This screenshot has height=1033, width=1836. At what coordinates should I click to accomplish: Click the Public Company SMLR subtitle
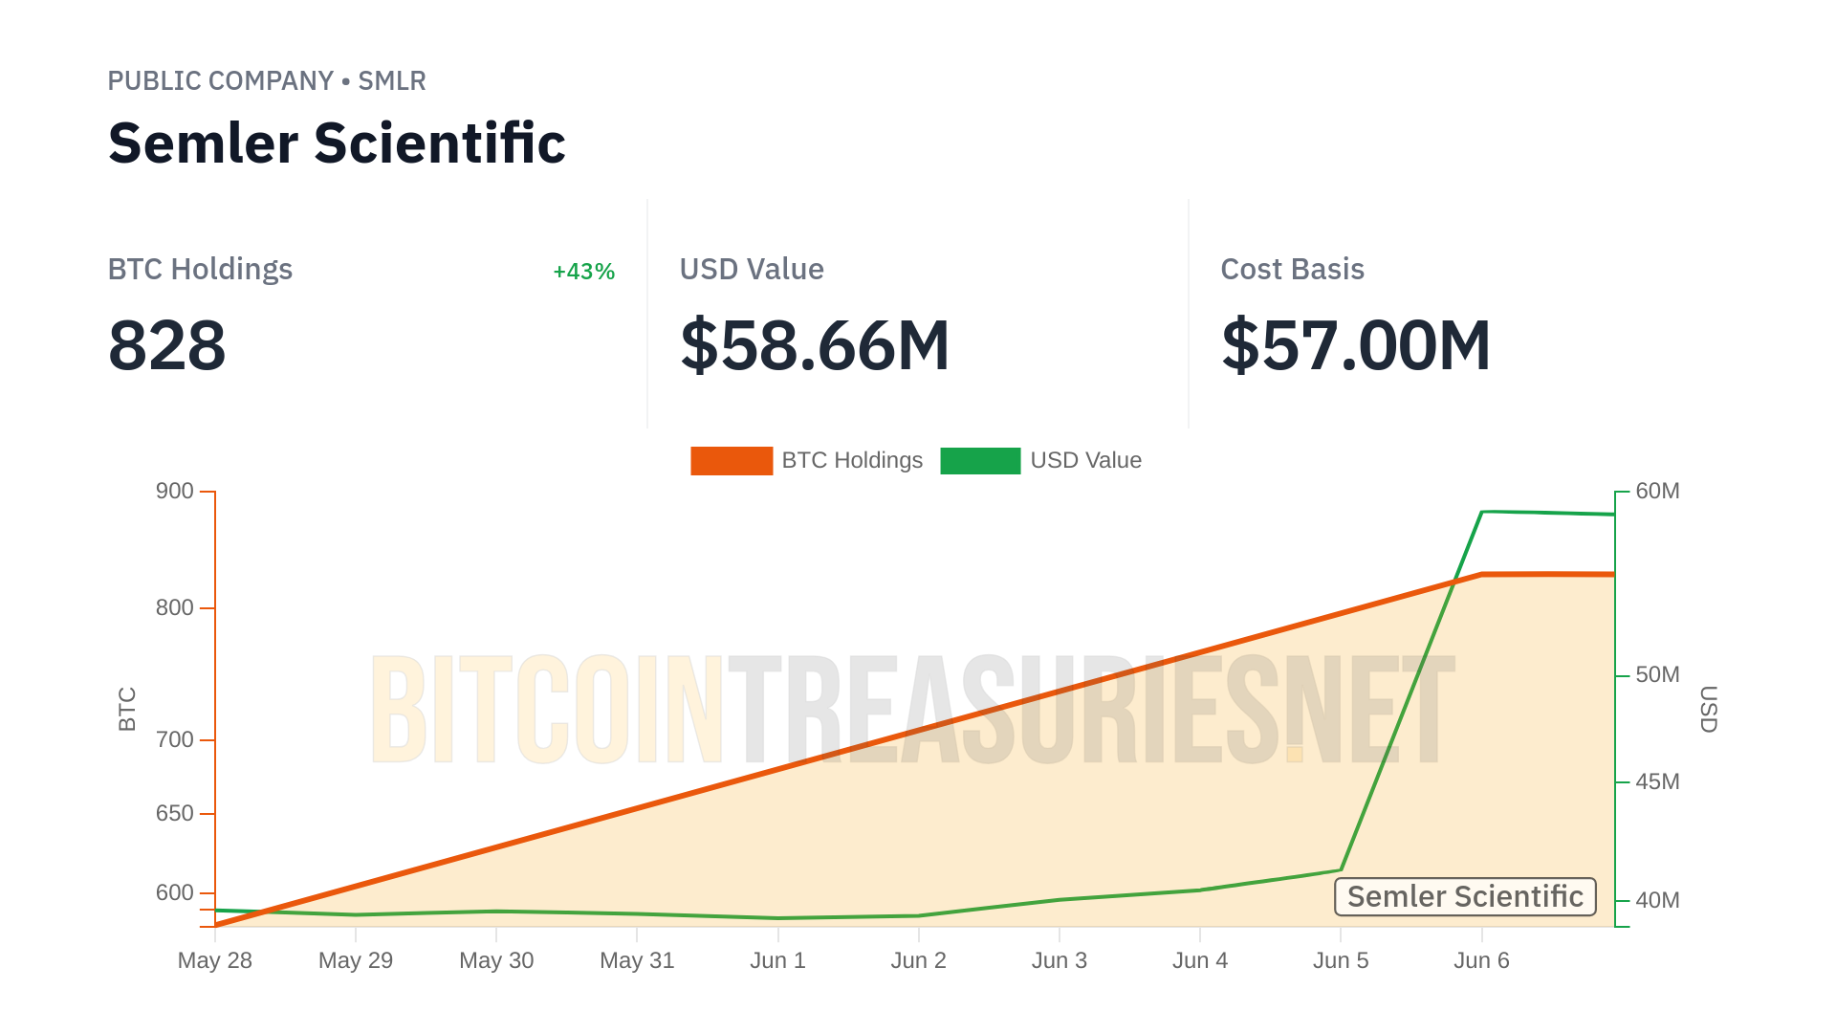pos(267,81)
